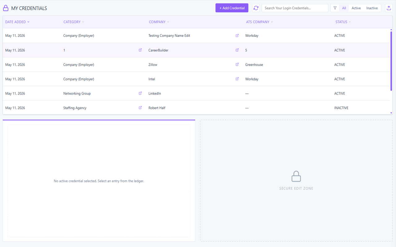Click the table's vertical scrollbar thumb
This screenshot has height=247, width=396.
click(391, 61)
